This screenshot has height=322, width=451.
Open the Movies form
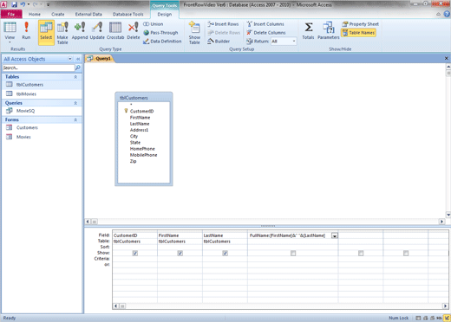pos(42,137)
